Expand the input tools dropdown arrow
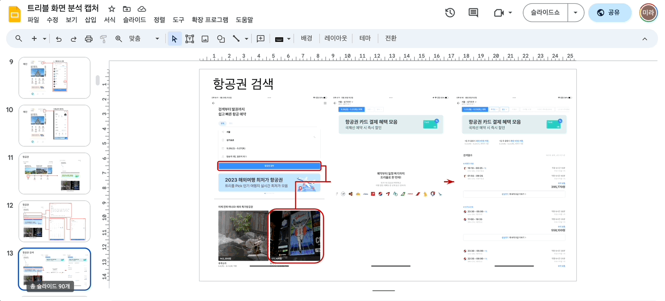Viewport: 665px width, 301px height. click(289, 39)
